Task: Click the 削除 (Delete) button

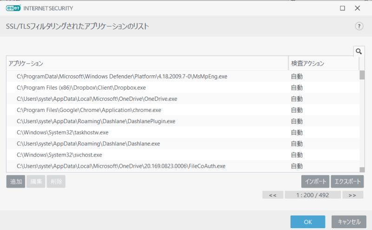Action: (x=56, y=181)
